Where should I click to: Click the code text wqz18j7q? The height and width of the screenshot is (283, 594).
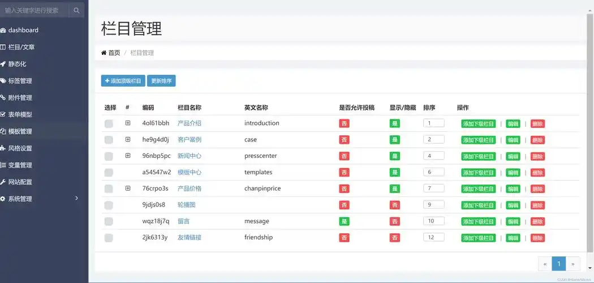tap(156, 221)
